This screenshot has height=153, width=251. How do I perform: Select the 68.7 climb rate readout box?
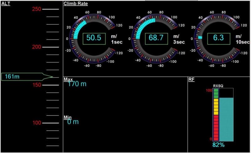click(156, 38)
